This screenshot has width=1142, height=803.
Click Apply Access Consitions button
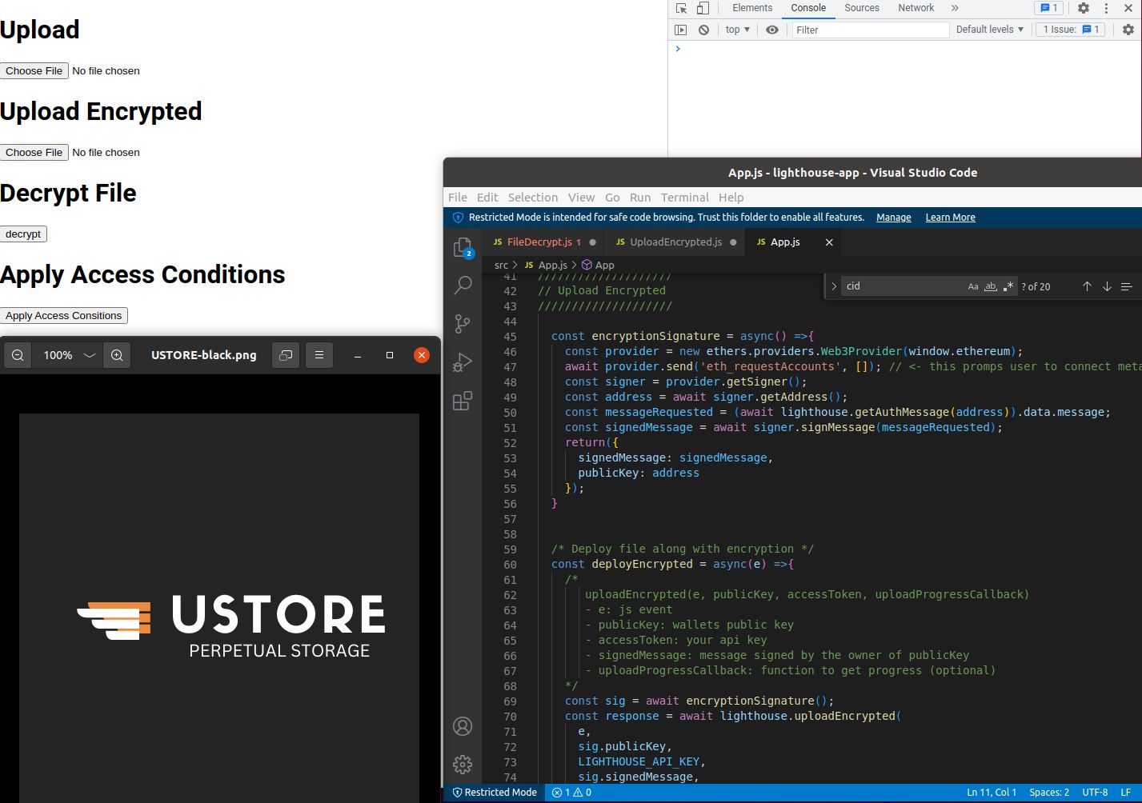[64, 316]
